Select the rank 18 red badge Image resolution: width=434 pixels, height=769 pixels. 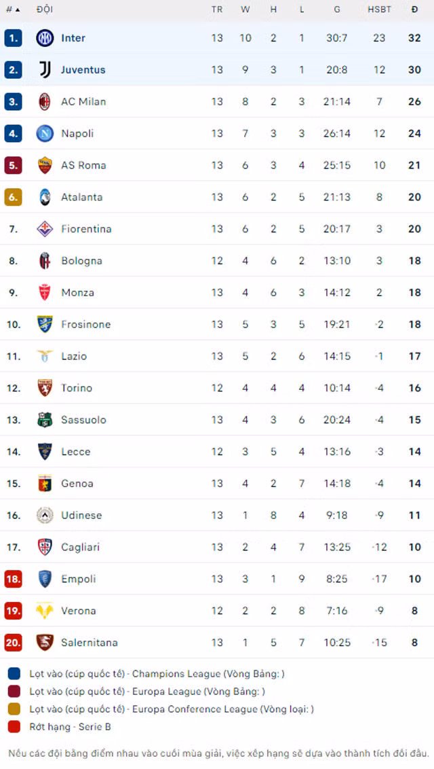tap(13, 579)
